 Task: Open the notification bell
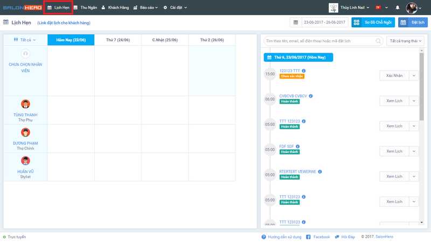398,8
